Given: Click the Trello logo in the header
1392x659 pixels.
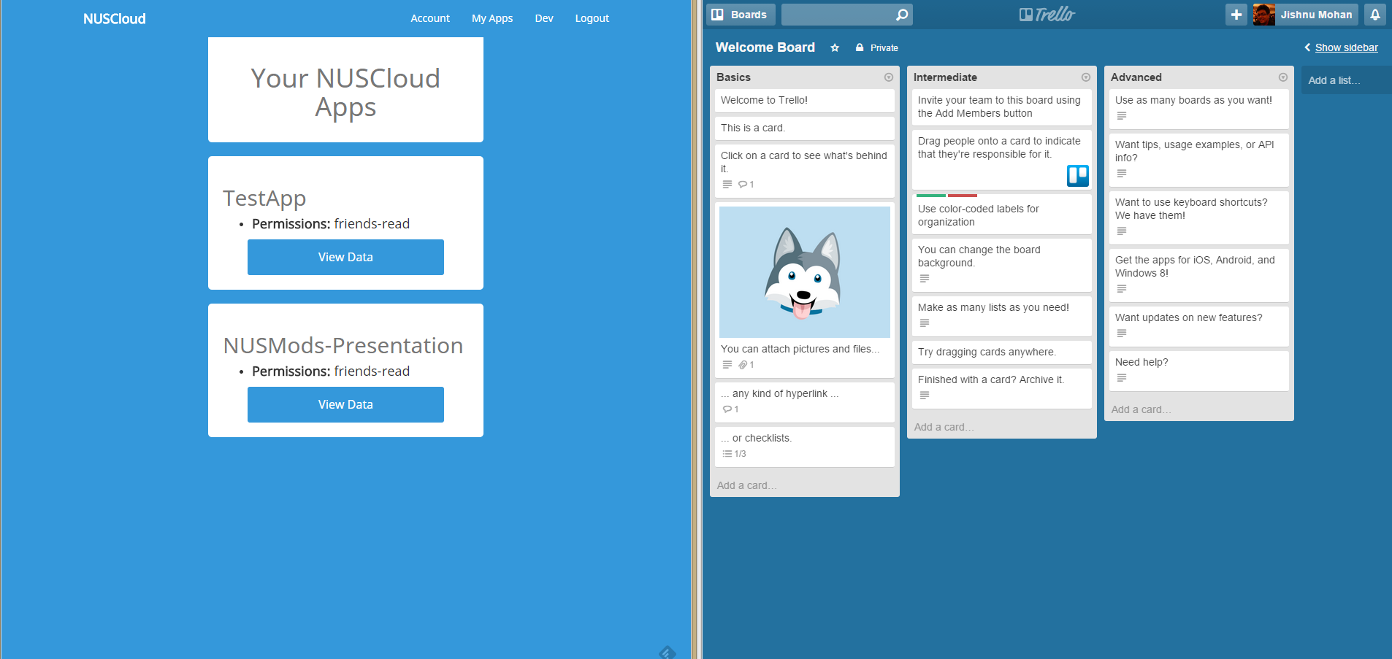Looking at the screenshot, I should pos(1047,15).
